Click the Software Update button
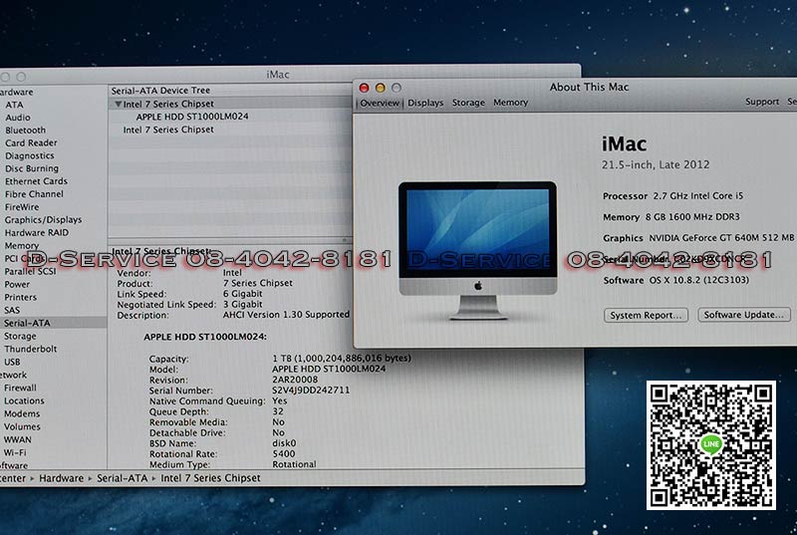Image resolution: width=797 pixels, height=535 pixels. point(743,315)
